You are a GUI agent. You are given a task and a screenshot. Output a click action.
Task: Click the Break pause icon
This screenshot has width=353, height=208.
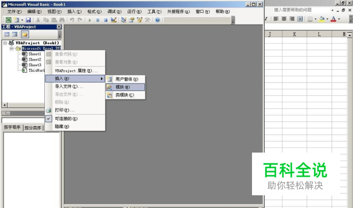(98, 20)
